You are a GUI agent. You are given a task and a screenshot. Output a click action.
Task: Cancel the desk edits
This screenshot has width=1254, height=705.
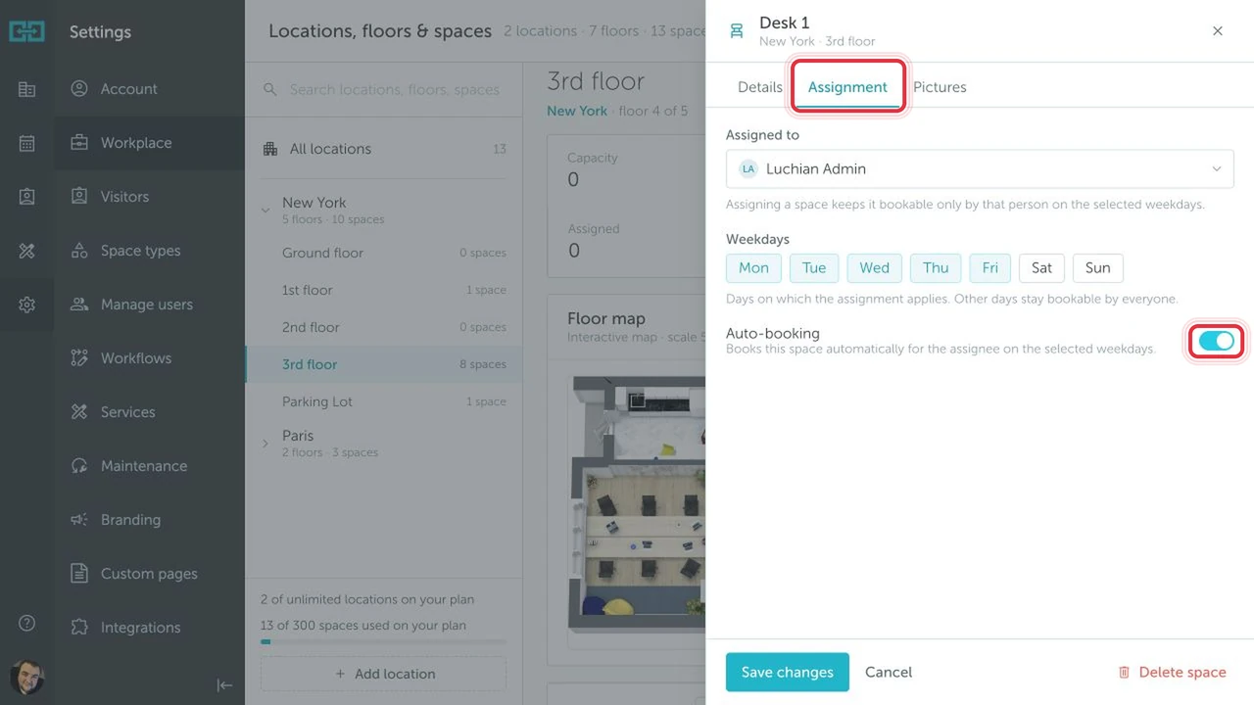[889, 672]
